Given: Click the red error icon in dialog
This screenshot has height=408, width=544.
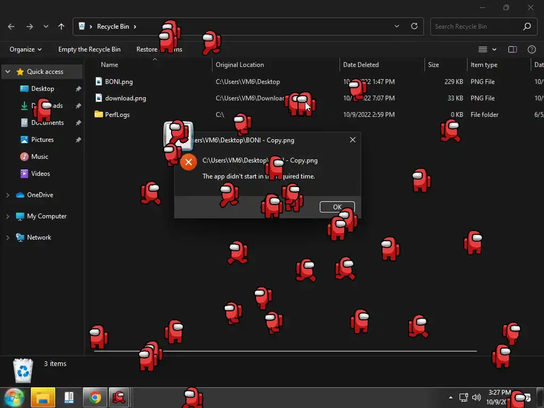Looking at the screenshot, I should pos(189,162).
